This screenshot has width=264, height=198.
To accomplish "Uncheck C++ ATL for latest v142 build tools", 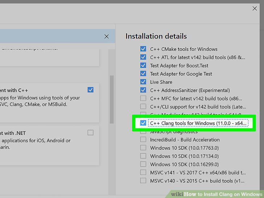I will tap(143, 57).
